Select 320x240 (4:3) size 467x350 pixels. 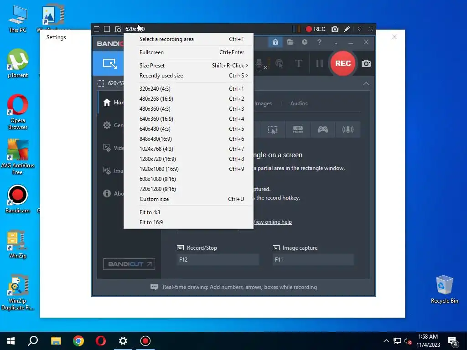(x=188, y=89)
